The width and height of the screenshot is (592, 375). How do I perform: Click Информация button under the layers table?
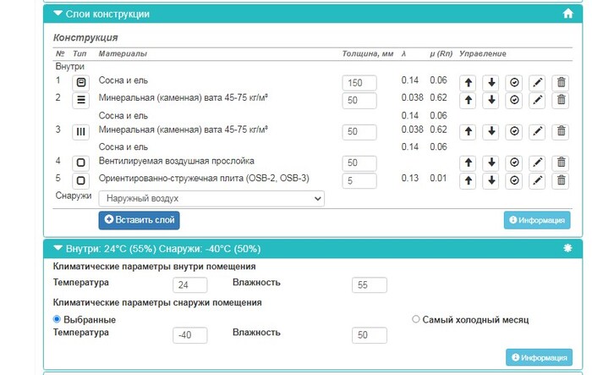tap(537, 220)
